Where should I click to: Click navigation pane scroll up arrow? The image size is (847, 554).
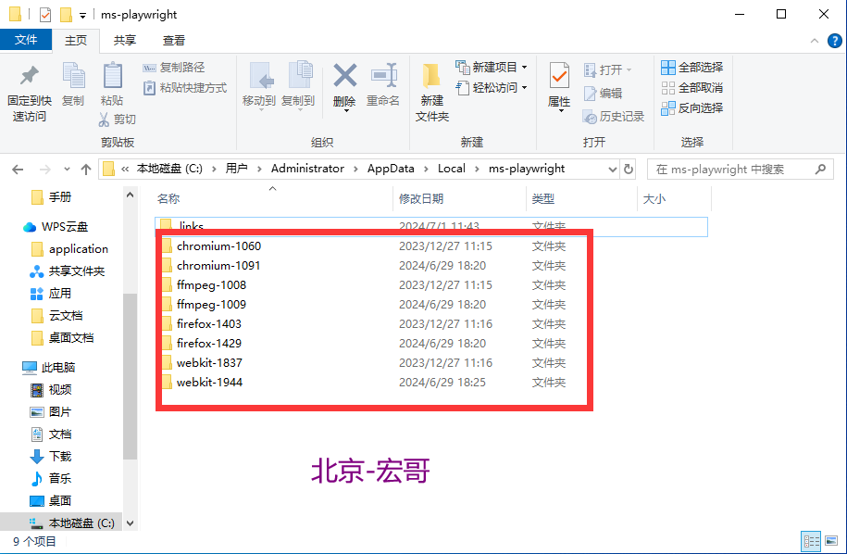pos(130,195)
